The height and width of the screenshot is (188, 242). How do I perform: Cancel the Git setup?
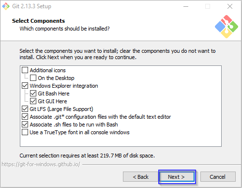pos(218,177)
